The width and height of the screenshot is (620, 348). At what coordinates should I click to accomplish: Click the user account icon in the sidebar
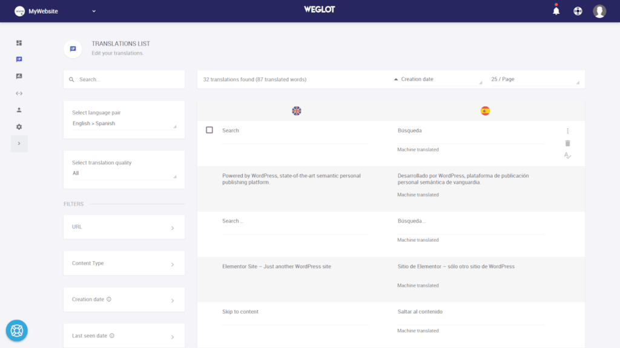tap(19, 110)
